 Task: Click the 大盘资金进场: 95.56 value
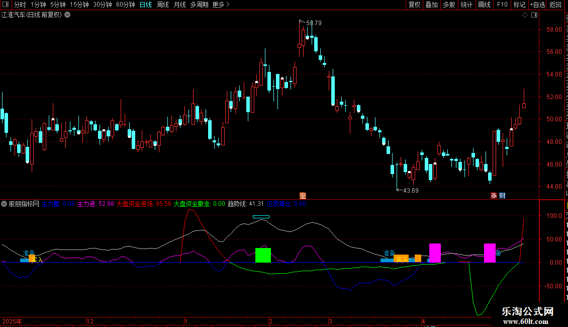click(x=143, y=204)
